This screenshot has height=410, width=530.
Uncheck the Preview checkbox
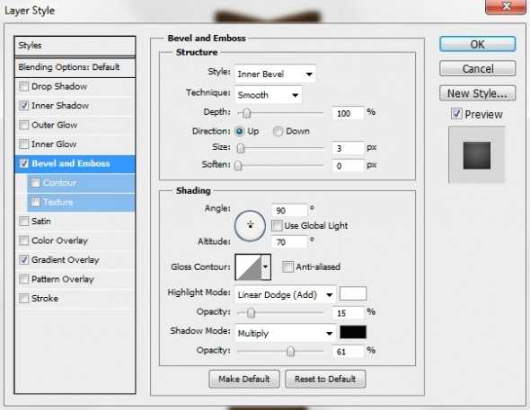point(456,114)
